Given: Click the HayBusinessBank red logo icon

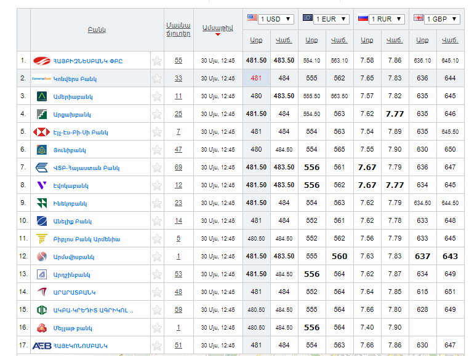Looking at the screenshot, I should pos(42,61).
